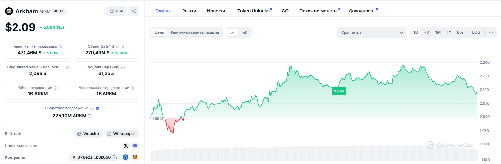The height and width of the screenshot is (164, 501).
Task: Toggle LOG scale on chart
Action: (476, 32)
